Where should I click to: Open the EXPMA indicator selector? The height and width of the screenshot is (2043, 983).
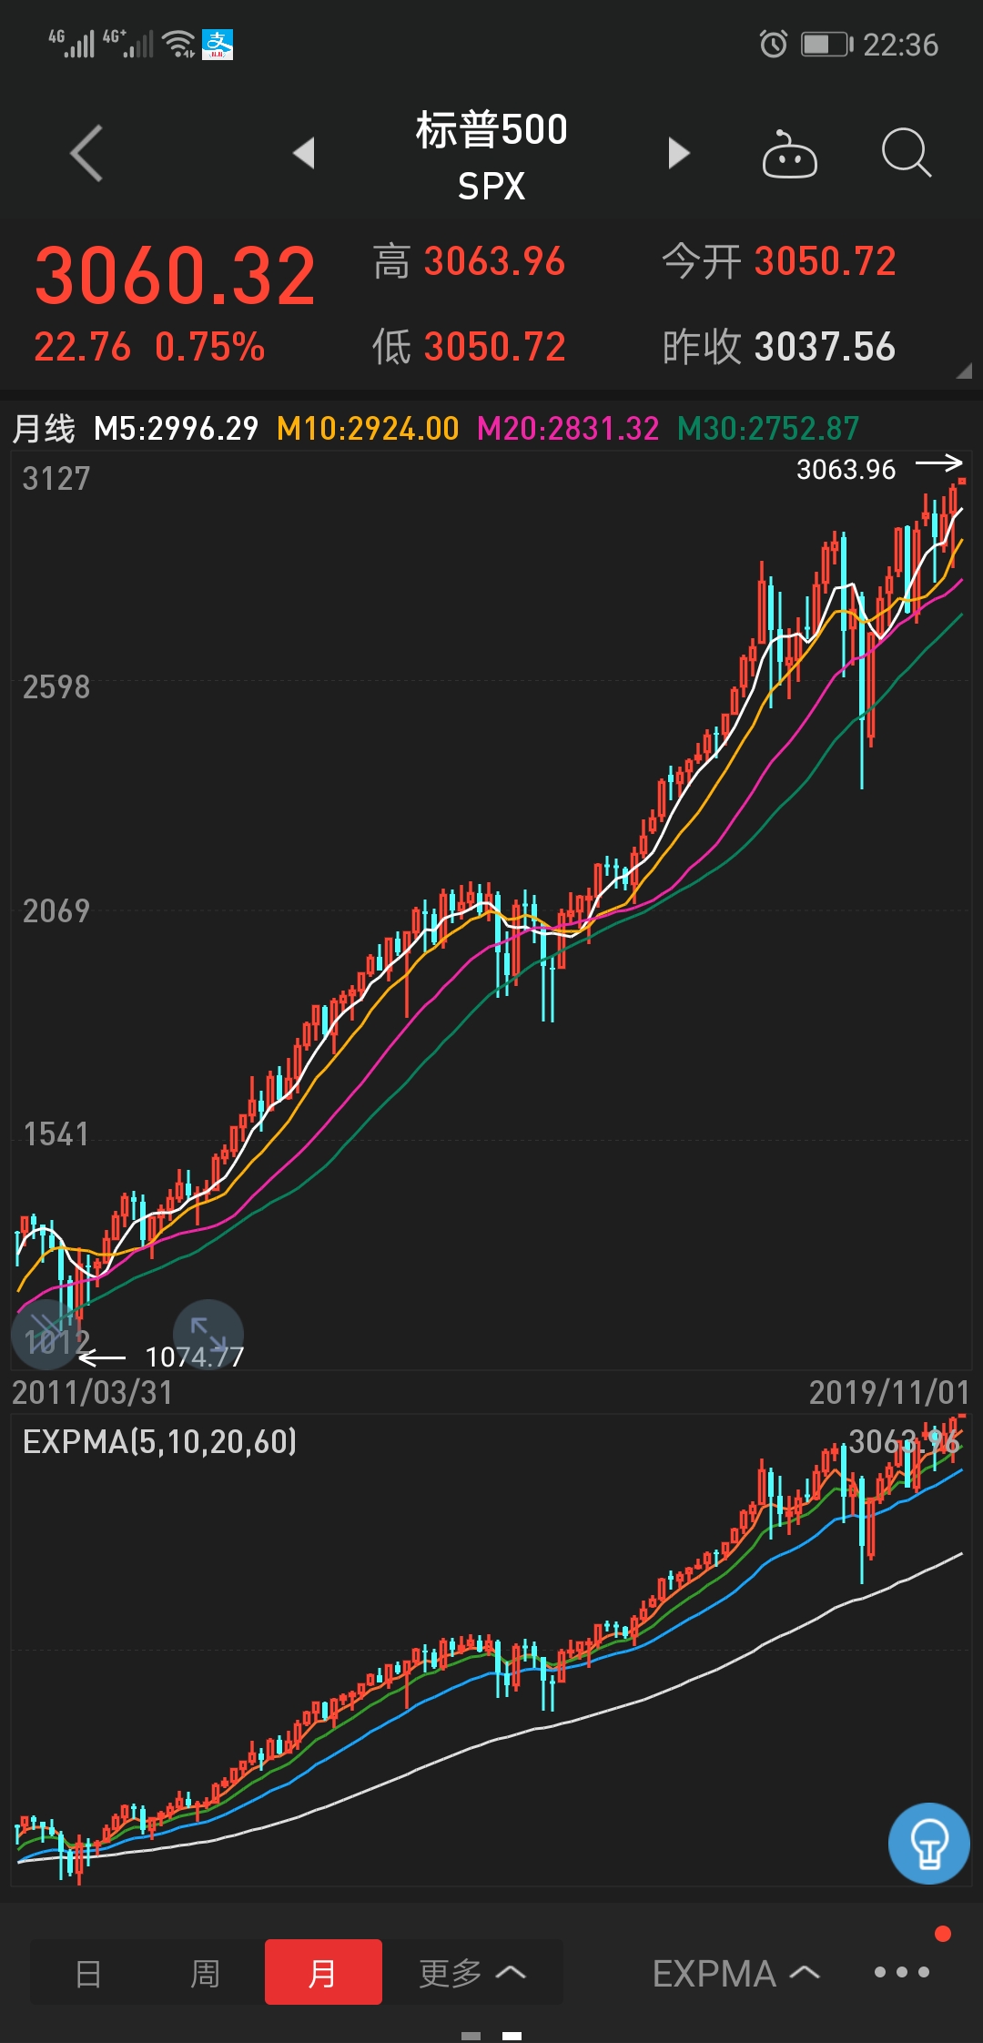click(735, 1973)
